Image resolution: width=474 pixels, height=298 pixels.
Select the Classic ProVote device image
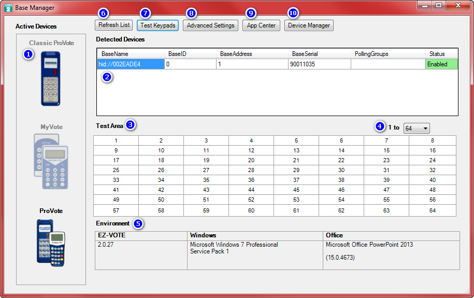pos(51,78)
